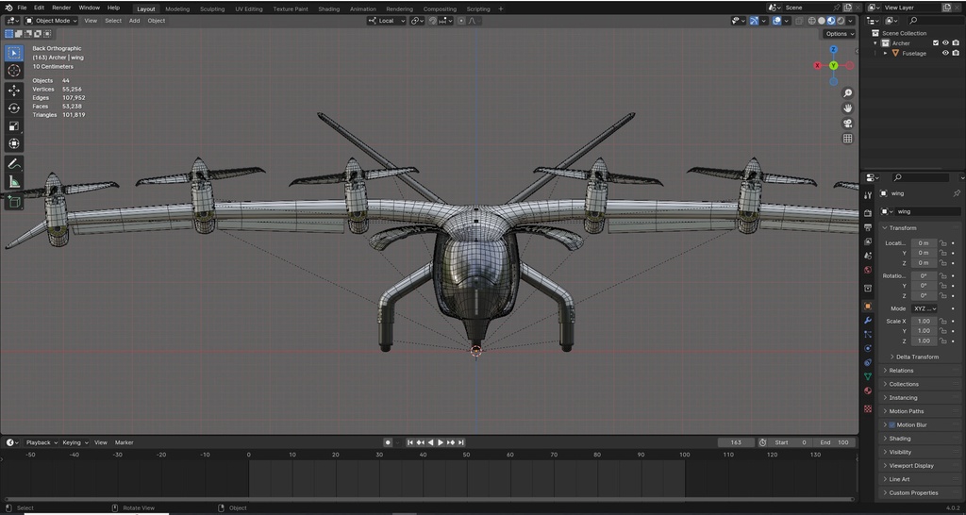Image resolution: width=966 pixels, height=515 pixels.
Task: Toggle Archer collection exclude checkbox
Action: [936, 43]
